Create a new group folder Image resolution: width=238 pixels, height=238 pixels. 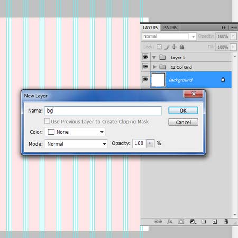point(204,222)
